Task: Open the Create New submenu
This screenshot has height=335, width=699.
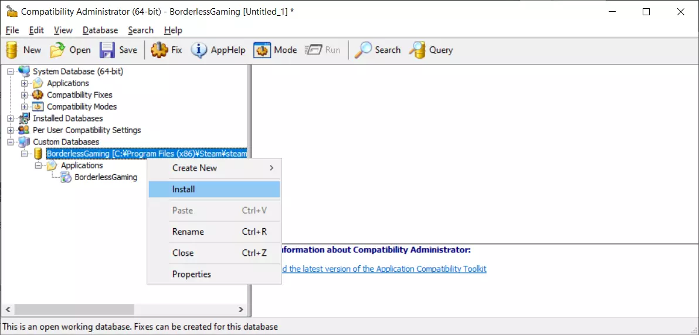Action: [x=215, y=168]
